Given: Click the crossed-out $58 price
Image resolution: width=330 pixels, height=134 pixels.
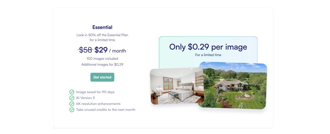Looking at the screenshot, I should click(x=85, y=50).
